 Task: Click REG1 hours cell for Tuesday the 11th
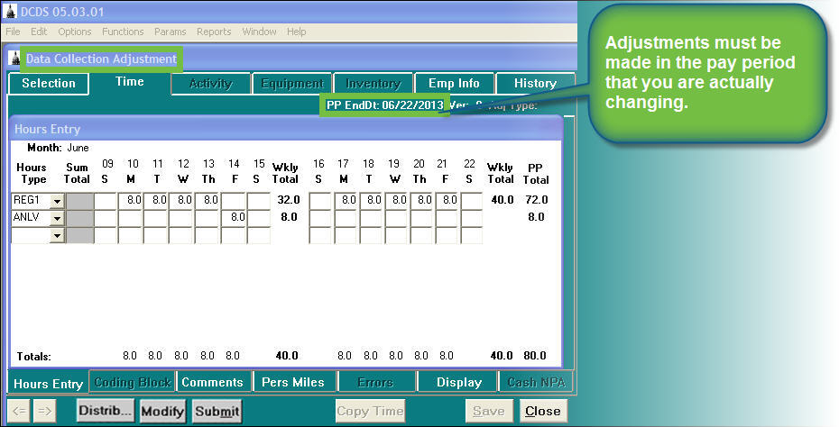(x=156, y=200)
